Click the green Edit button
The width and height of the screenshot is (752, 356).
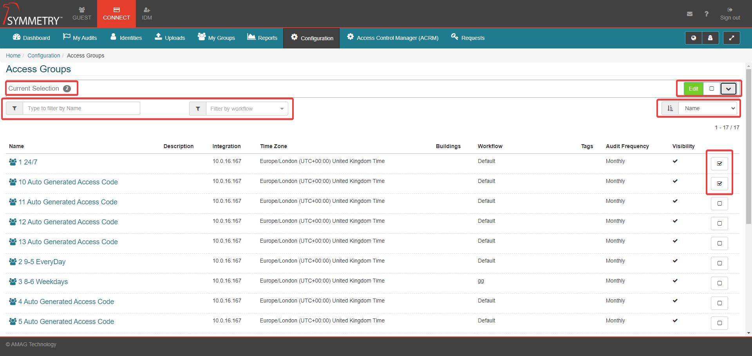click(694, 89)
